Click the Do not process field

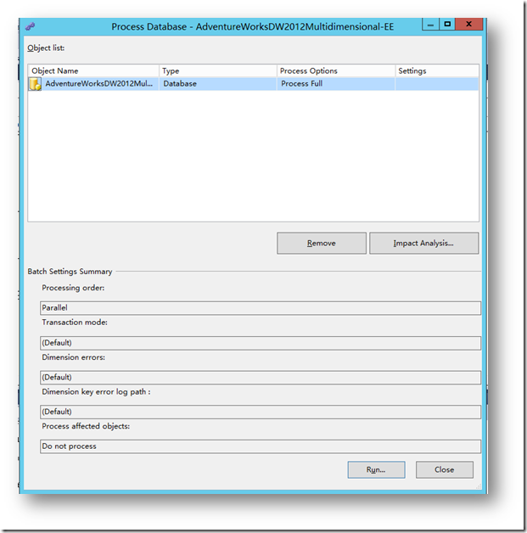pos(261,446)
